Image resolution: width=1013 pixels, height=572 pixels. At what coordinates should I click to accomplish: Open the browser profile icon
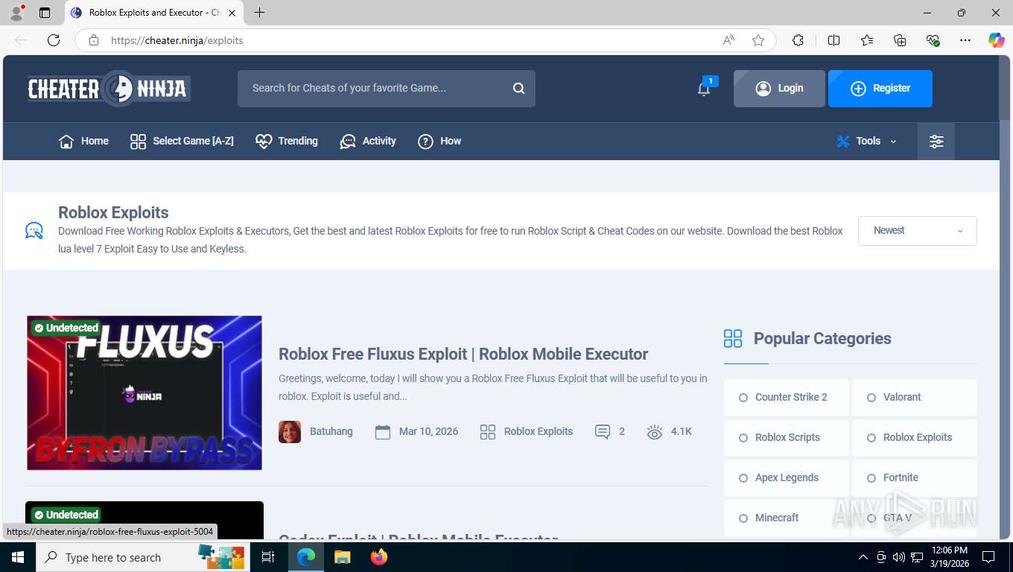[x=16, y=13]
